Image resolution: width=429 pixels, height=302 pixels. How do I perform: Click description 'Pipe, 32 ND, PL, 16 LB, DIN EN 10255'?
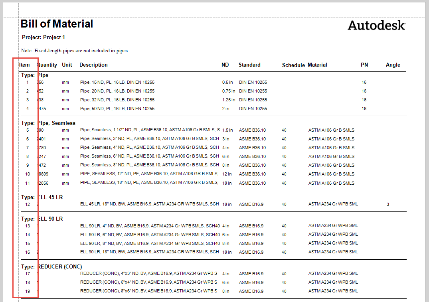coord(117,100)
